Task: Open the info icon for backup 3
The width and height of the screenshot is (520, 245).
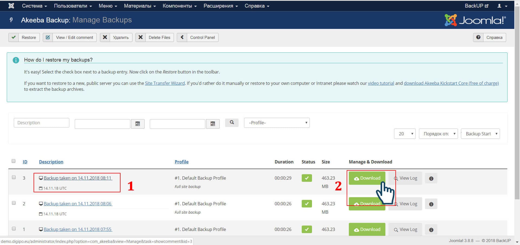Action: tap(431, 178)
